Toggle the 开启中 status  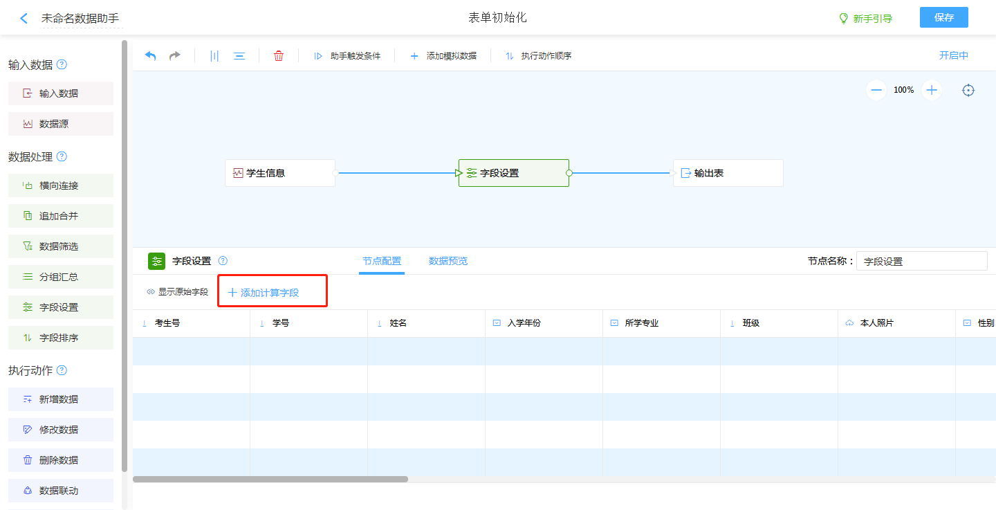pyautogui.click(x=954, y=56)
